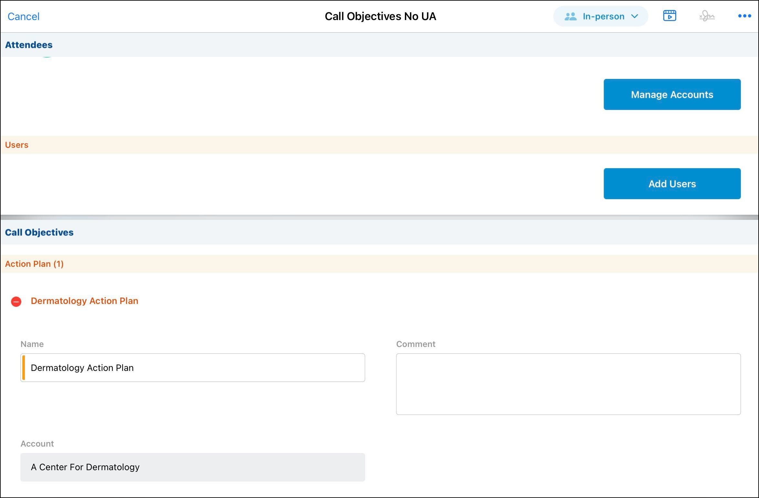Screen dimensions: 759x498
Task: Open the three-dot more options menu
Action: [744, 16]
